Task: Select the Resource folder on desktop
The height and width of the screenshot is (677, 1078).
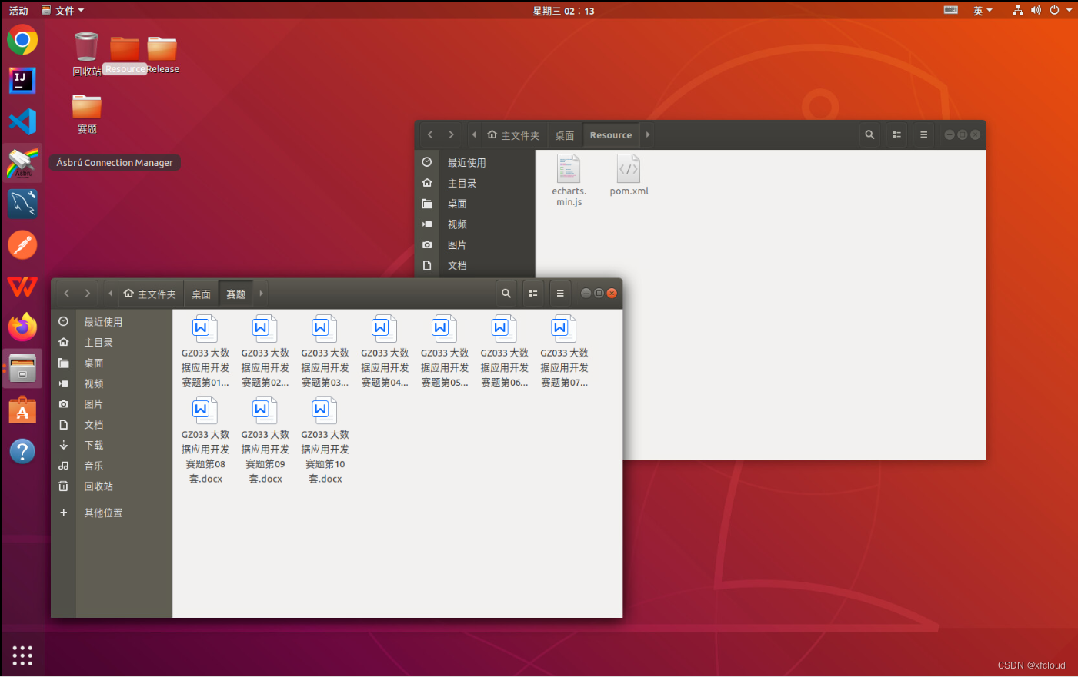Action: click(125, 54)
